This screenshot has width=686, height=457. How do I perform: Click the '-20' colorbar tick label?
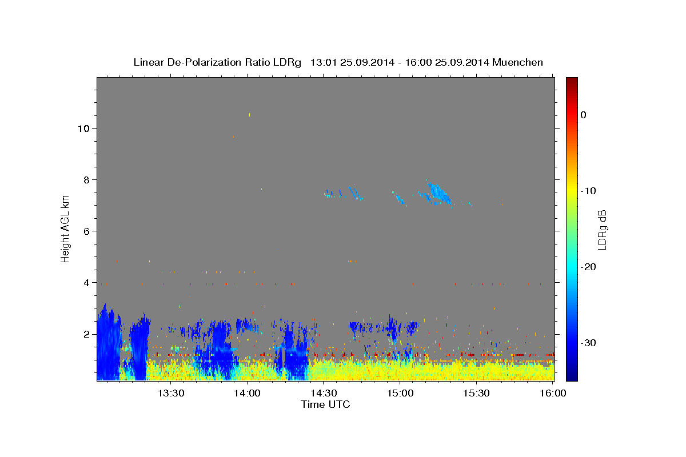pyautogui.click(x=589, y=267)
